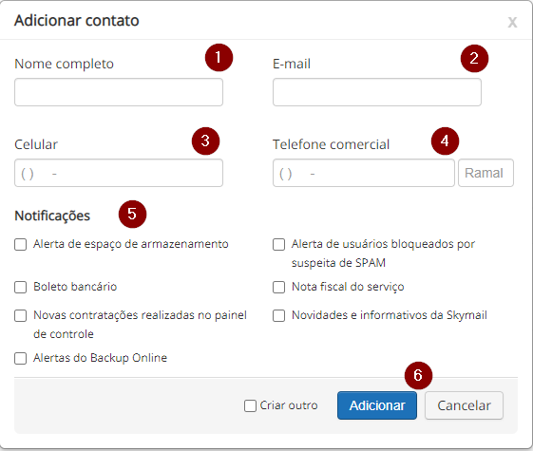The width and height of the screenshot is (533, 451).
Task: Click the red number 2 marker badge
Action: pos(474,59)
